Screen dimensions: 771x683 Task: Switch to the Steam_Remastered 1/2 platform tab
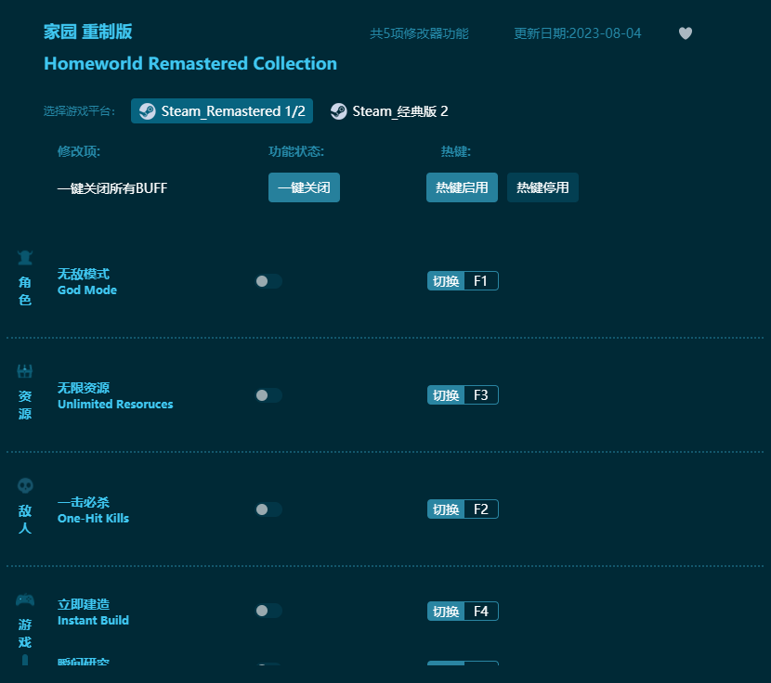222,111
